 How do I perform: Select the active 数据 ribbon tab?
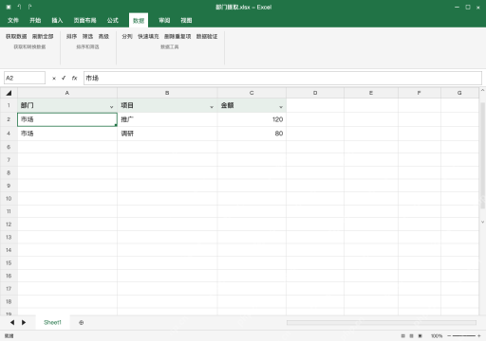(x=139, y=21)
